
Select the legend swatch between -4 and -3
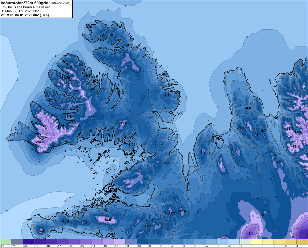click(211, 242)
